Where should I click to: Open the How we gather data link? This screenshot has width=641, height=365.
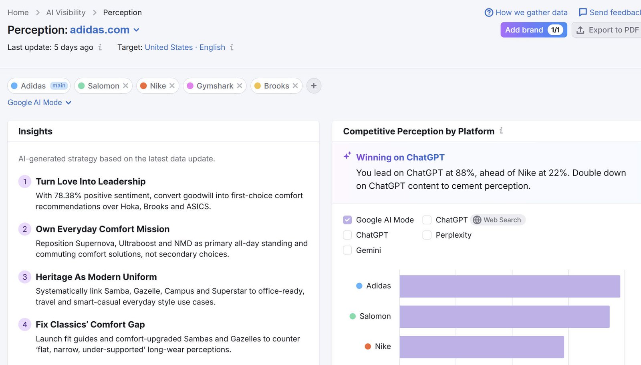pyautogui.click(x=526, y=12)
